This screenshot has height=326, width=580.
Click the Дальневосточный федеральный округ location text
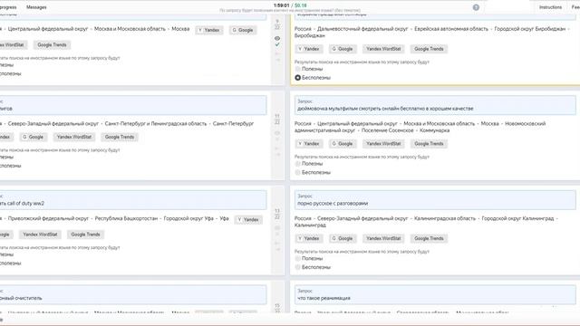point(362,28)
